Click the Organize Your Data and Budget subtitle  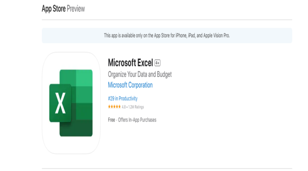coord(140,74)
